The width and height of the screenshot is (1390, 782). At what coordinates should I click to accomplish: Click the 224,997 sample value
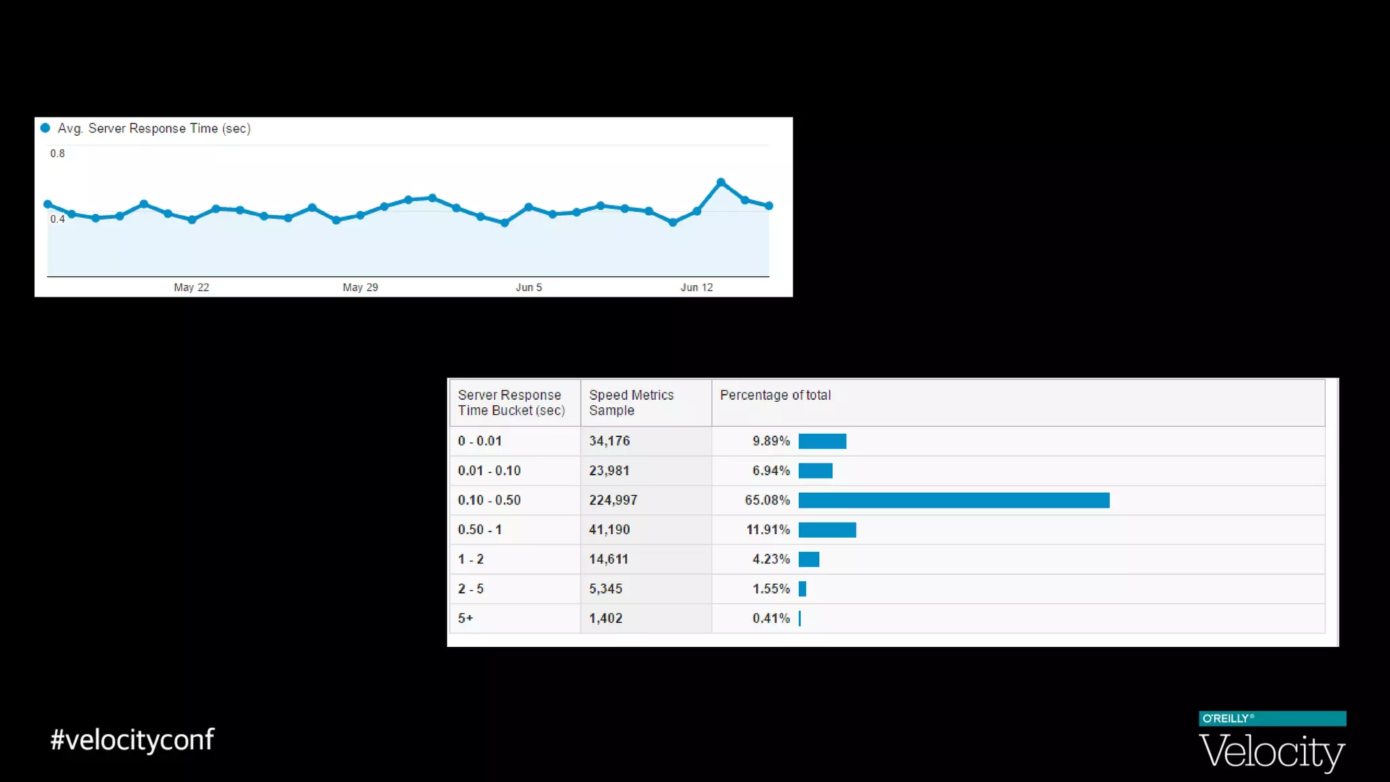coord(613,500)
